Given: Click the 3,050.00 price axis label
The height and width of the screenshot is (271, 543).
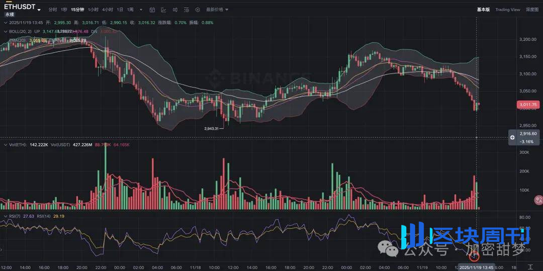Looking at the screenshot, I should [x=528, y=91].
